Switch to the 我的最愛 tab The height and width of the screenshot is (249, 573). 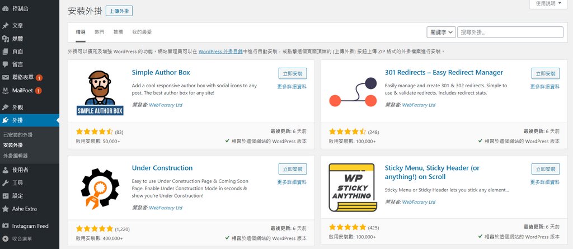[x=142, y=32]
